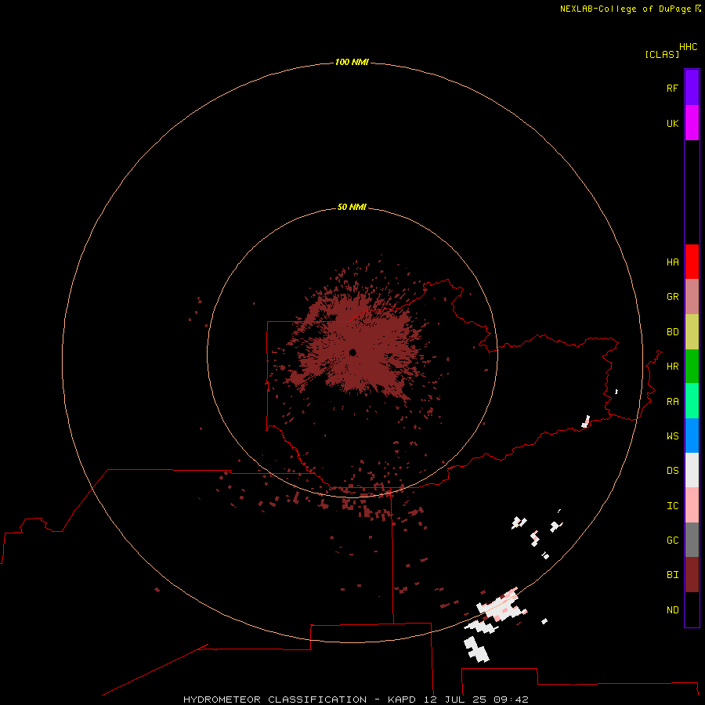Click the HYDROMETEOR CLASSIFICATION title text

tap(275, 700)
